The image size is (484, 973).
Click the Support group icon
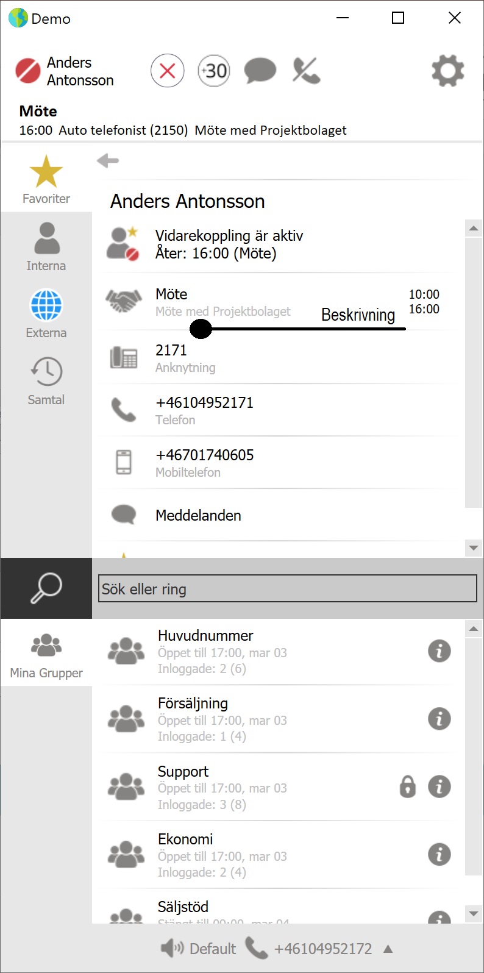126,787
